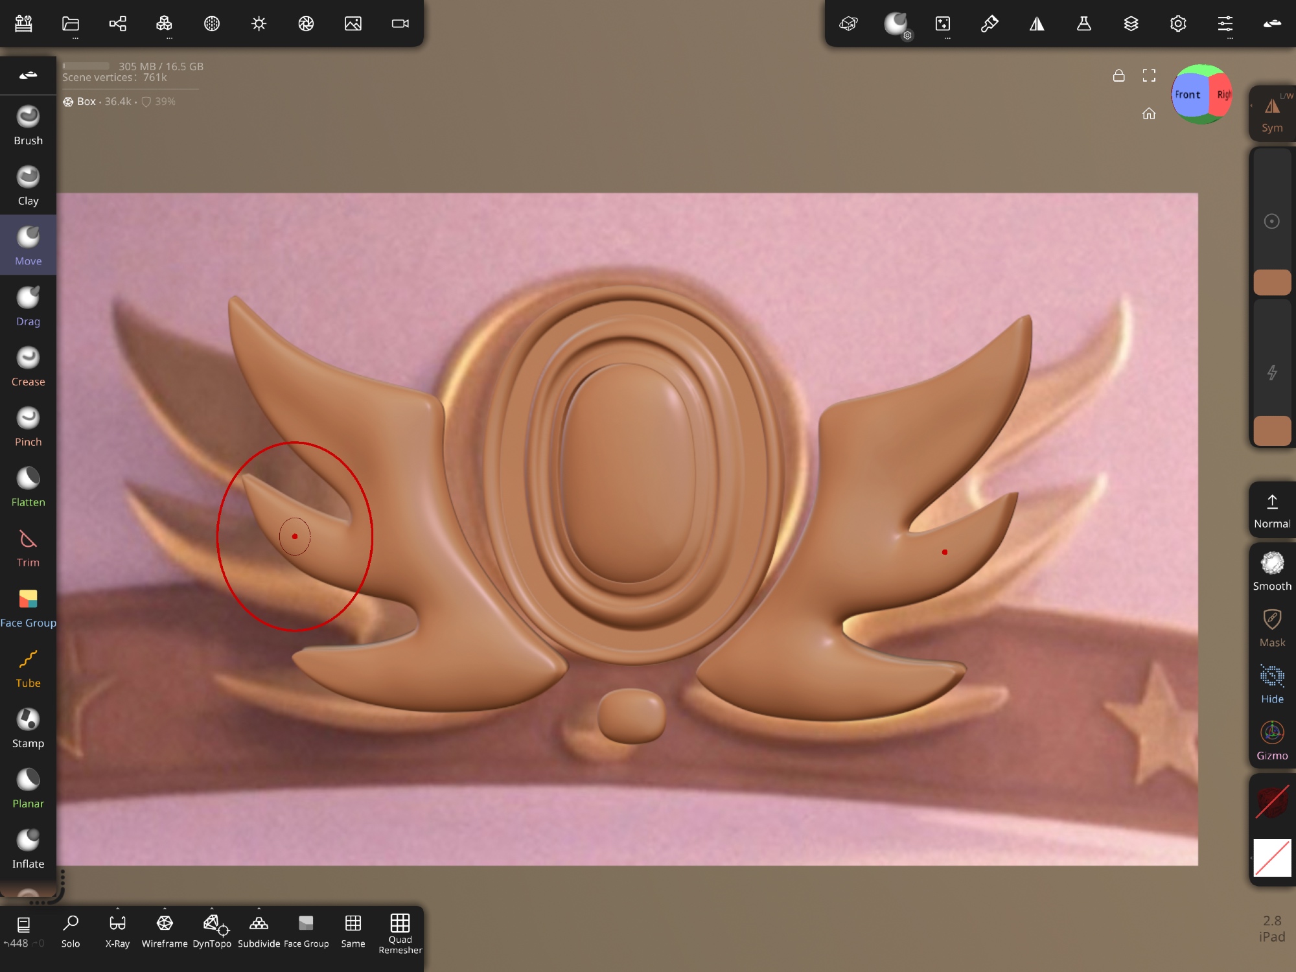Open the files folder menu

[x=71, y=24]
